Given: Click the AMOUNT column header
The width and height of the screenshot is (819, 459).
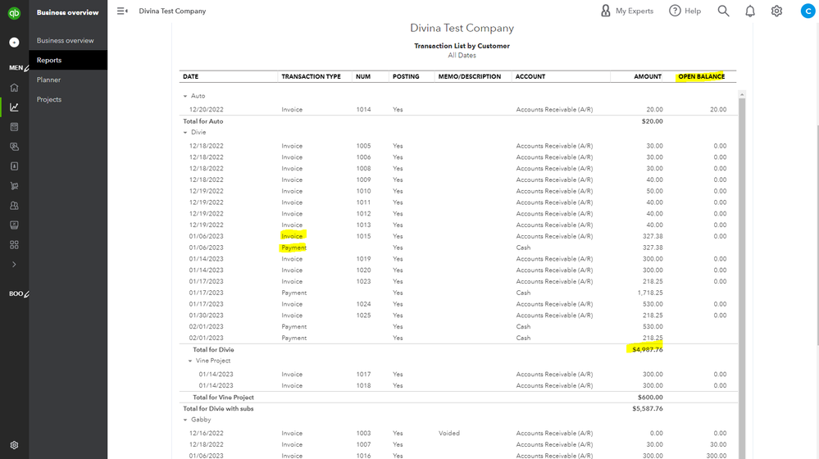Looking at the screenshot, I should tap(648, 77).
